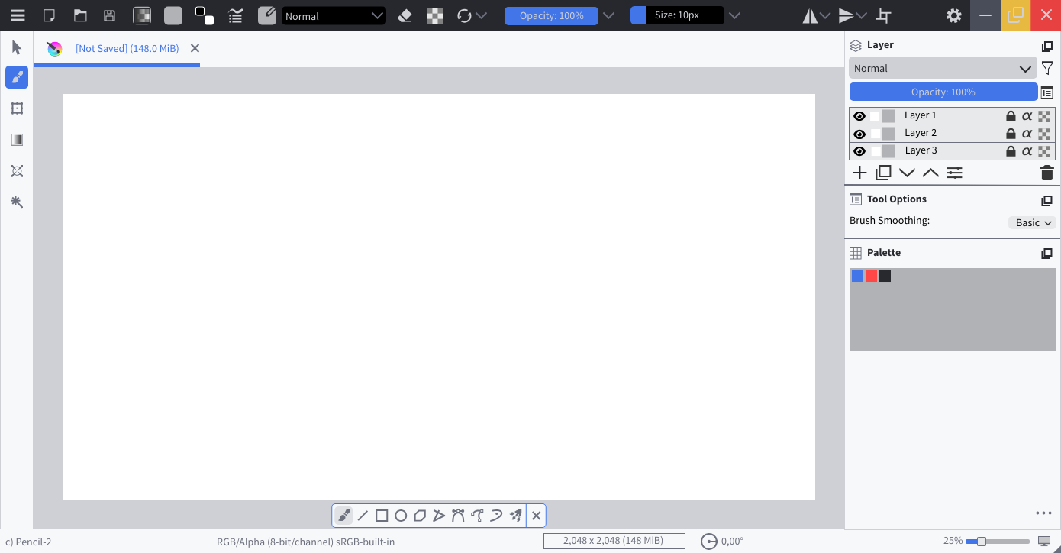This screenshot has height=553, width=1061.
Task: Select the magic wand tool
Action: (17, 202)
